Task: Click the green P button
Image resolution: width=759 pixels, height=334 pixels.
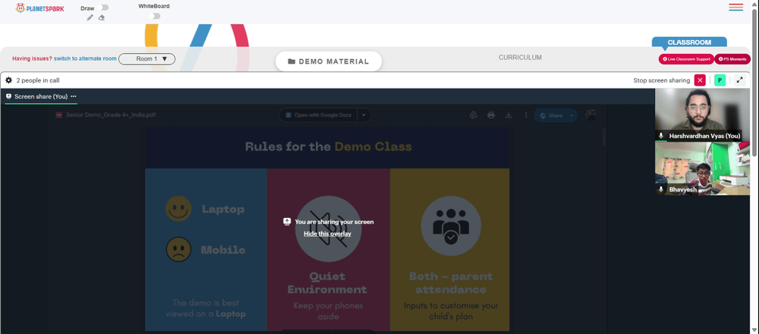Action: 720,80
